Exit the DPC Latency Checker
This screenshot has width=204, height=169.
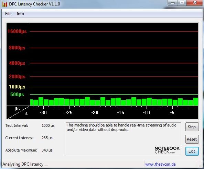pyautogui.click(x=192, y=151)
